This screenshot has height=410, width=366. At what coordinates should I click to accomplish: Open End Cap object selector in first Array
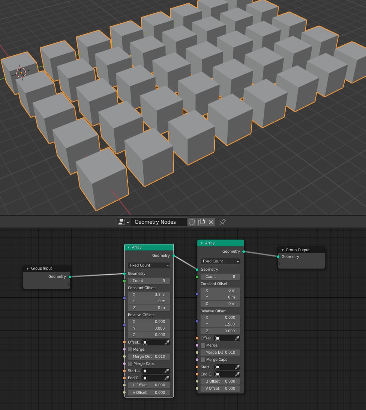point(153,378)
